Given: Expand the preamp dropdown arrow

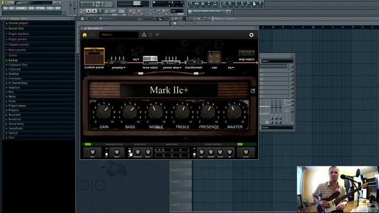Looking at the screenshot, I should coord(124,67).
